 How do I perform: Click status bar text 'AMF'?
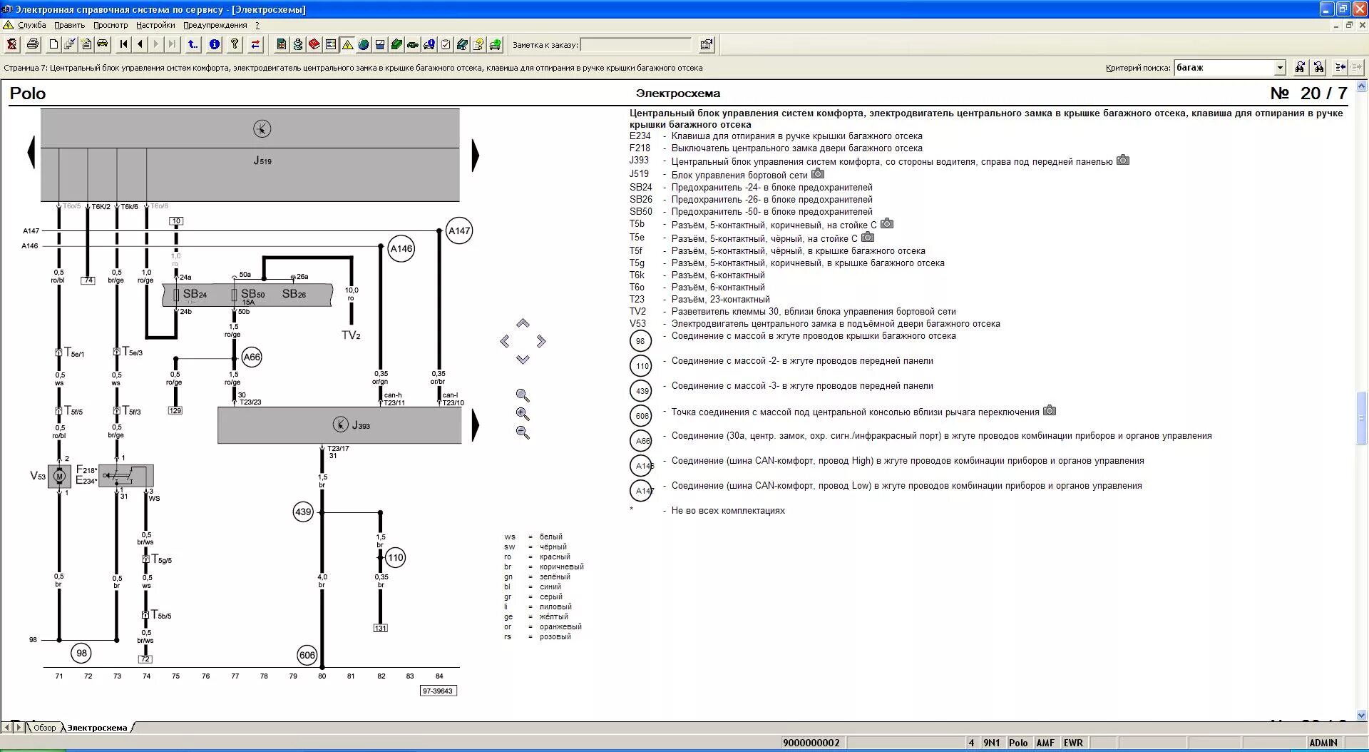pyautogui.click(x=1045, y=743)
